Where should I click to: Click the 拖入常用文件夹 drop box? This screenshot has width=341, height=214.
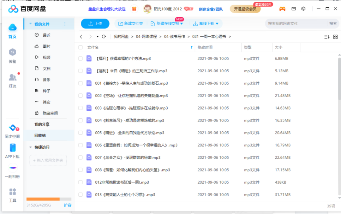click(48, 160)
